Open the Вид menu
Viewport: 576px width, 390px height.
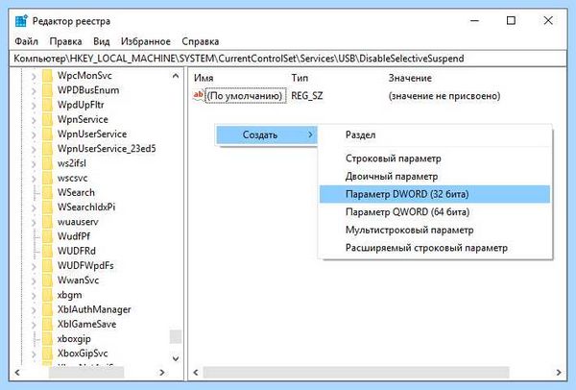(102, 41)
